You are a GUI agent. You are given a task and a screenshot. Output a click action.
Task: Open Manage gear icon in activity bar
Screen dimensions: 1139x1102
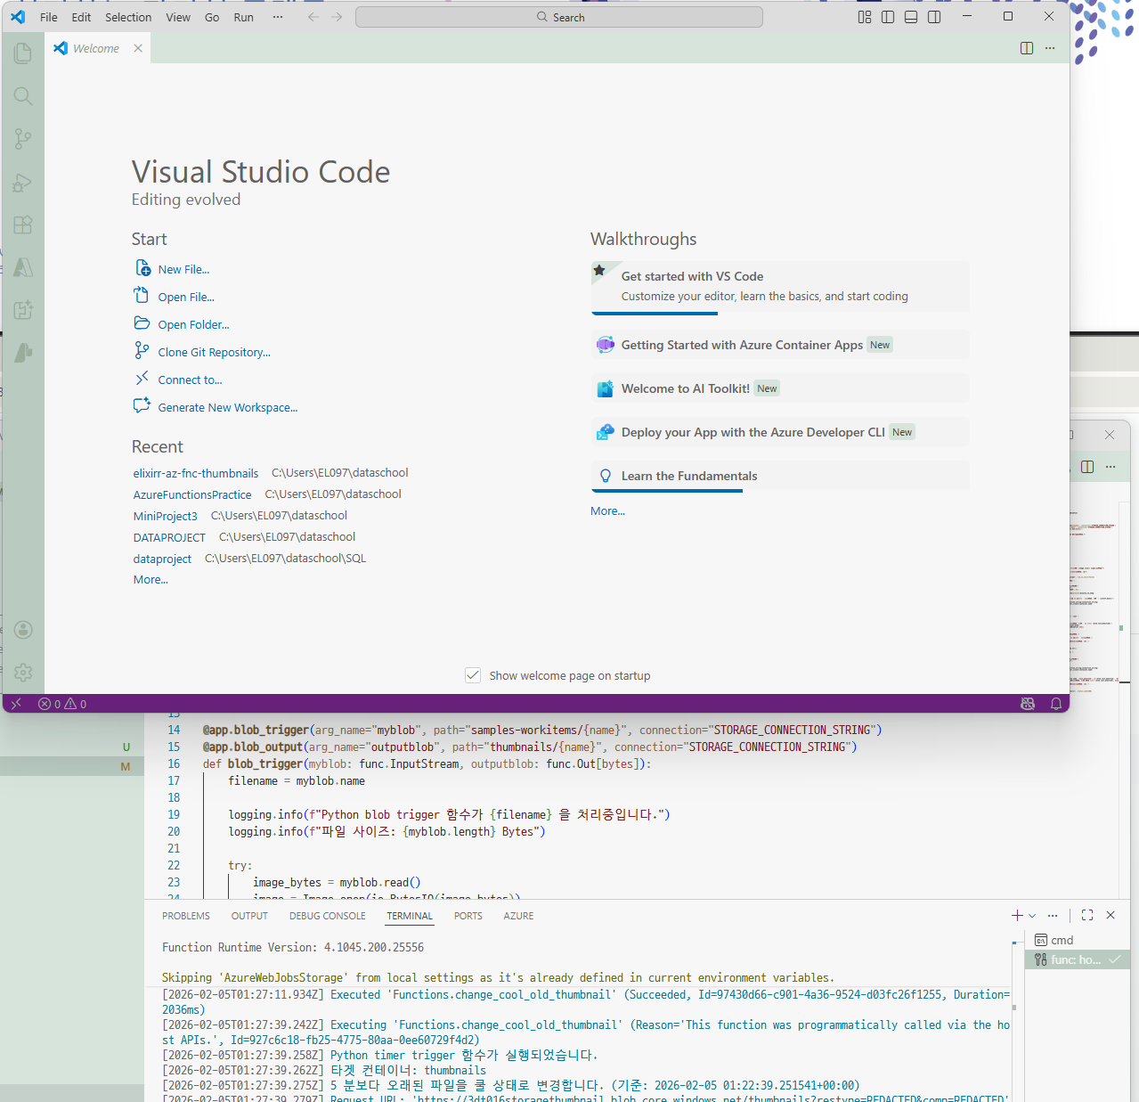pos(23,673)
